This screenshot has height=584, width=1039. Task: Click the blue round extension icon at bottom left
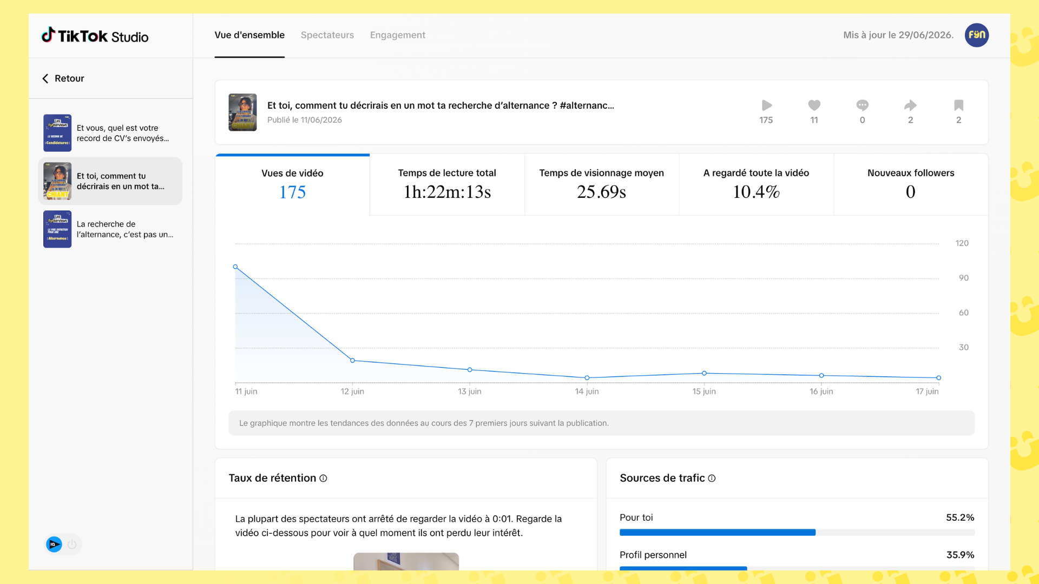tap(54, 545)
